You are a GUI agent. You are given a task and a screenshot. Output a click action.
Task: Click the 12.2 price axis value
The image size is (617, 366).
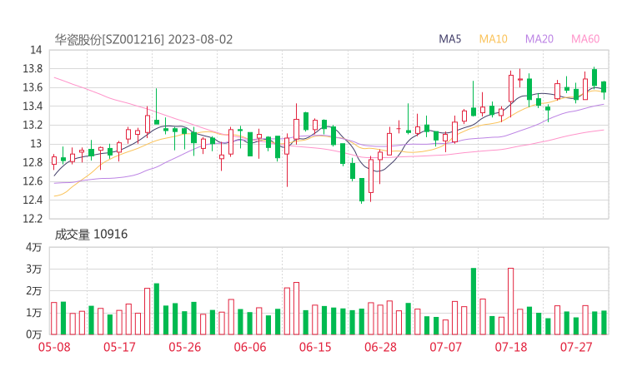pos(33,218)
